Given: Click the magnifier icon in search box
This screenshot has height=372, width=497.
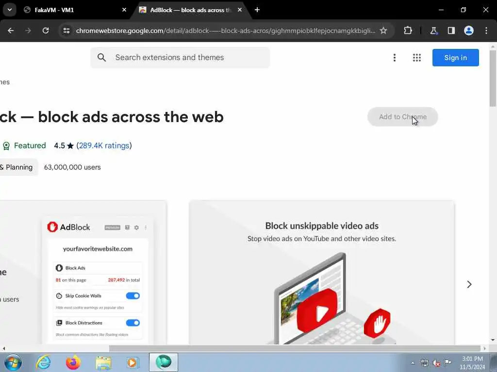Looking at the screenshot, I should point(102,58).
